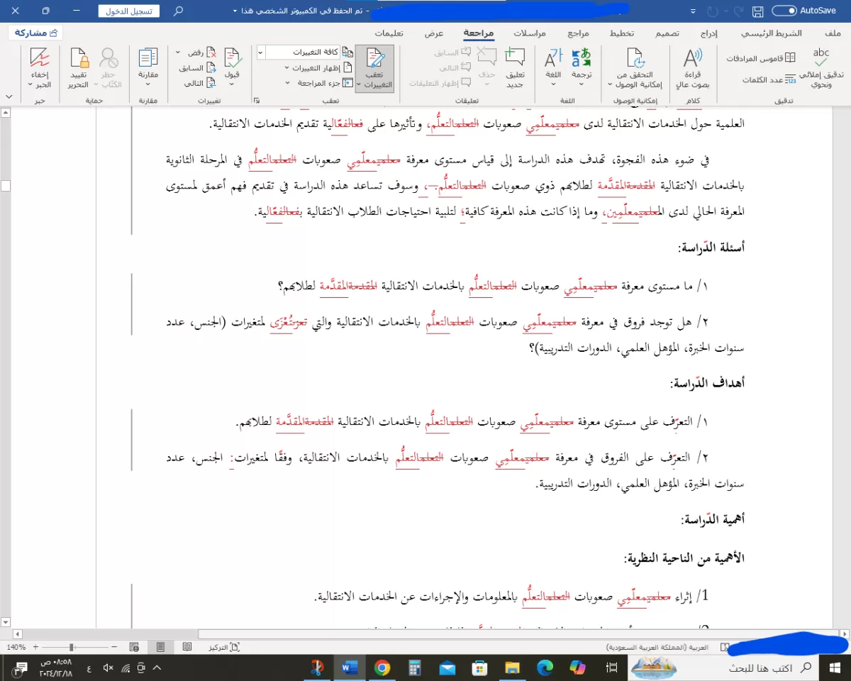The height and width of the screenshot is (681, 851).
Task: Switch to the Layout (تخطيط) tab
Action: click(622, 33)
